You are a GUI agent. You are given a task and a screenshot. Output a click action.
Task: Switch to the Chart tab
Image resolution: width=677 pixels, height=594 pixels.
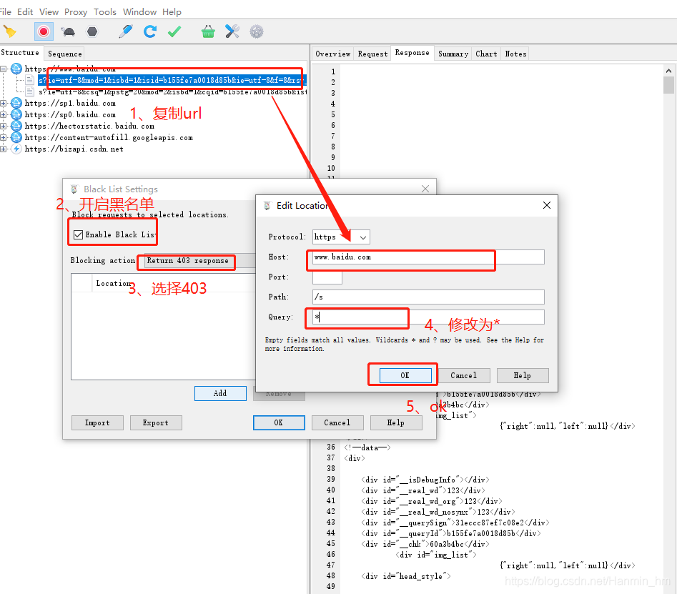486,54
